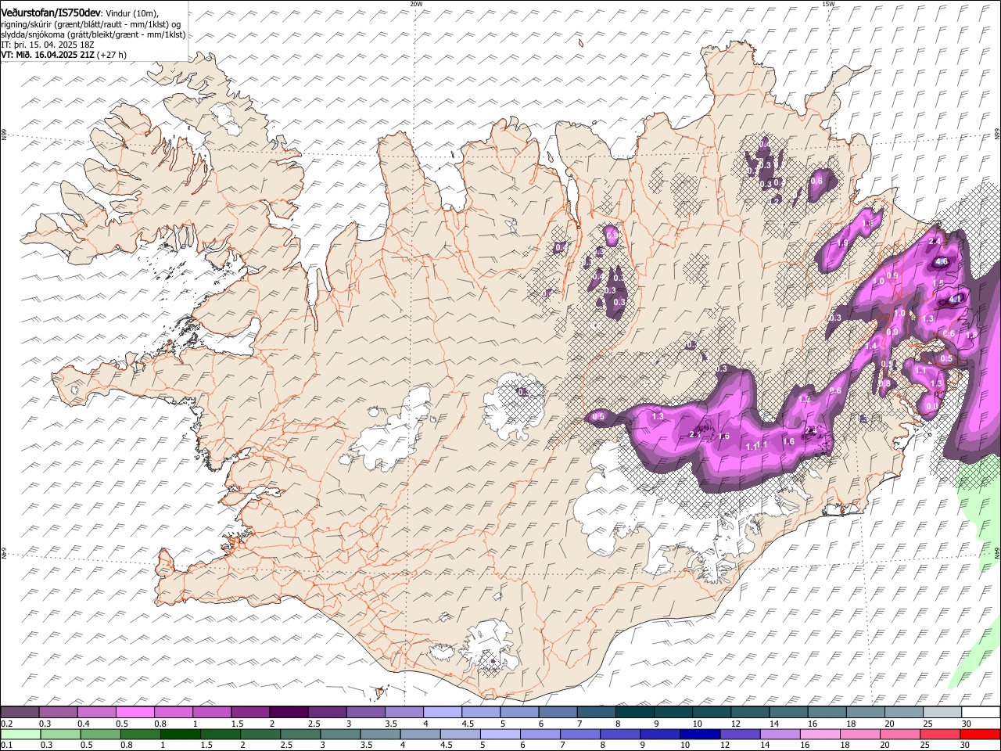Click the upper legend swatch starting at 0.2

pos(20,712)
